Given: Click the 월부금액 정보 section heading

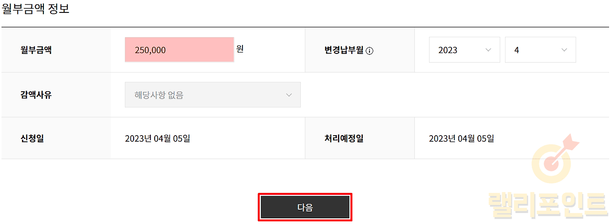Looking at the screenshot, I should [36, 10].
